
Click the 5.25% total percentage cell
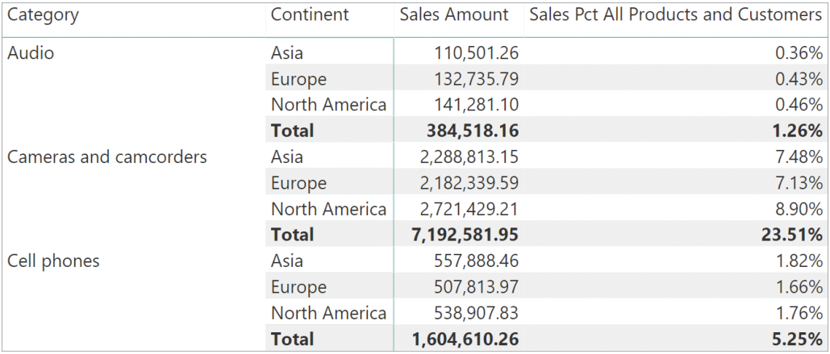click(799, 339)
